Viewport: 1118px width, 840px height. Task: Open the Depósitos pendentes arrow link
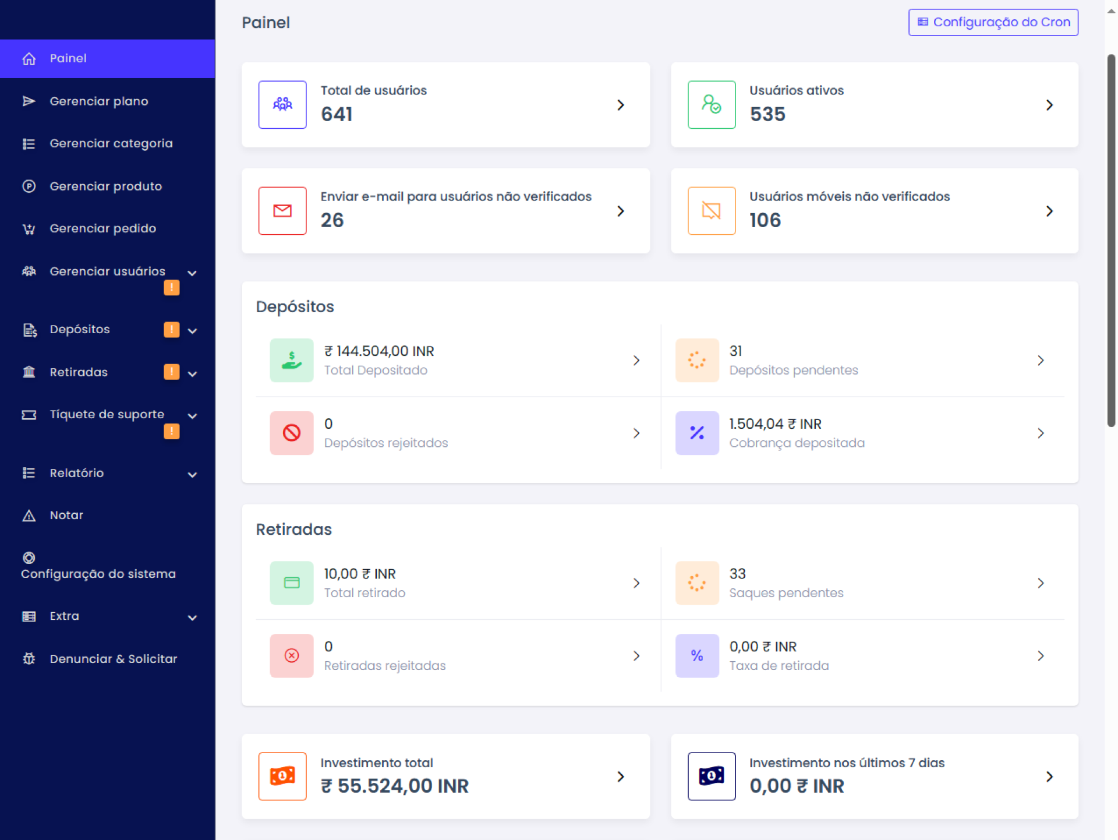tap(1041, 361)
